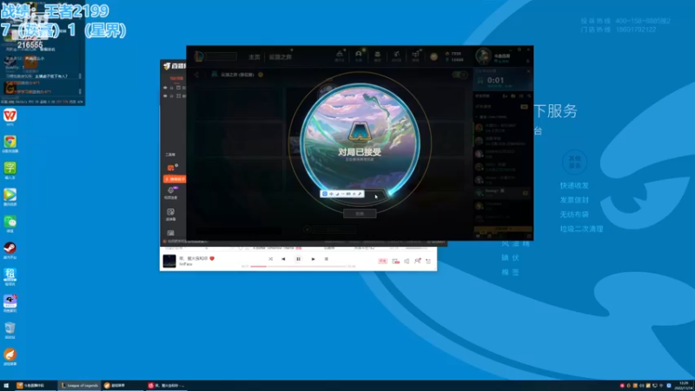Viewport: 695px width, 391px height.
Task: Open the purple-blue app icon above Recycle Bin
Action: coord(10,302)
